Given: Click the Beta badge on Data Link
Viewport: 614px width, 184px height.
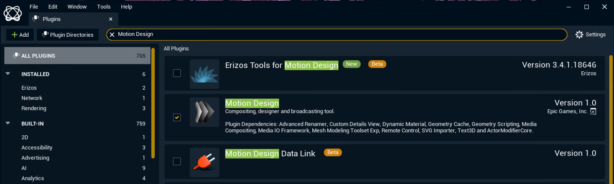Looking at the screenshot, I should click(x=333, y=152).
